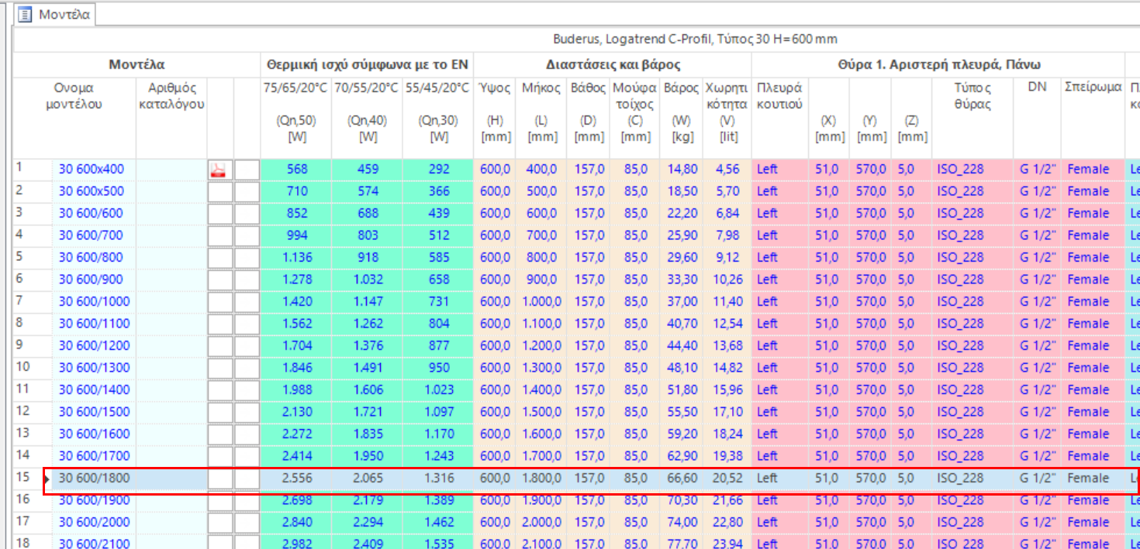Screen dimensions: 1140x549
Task: Click the Μούφα τοίχος (C) column header
Action: [635, 116]
